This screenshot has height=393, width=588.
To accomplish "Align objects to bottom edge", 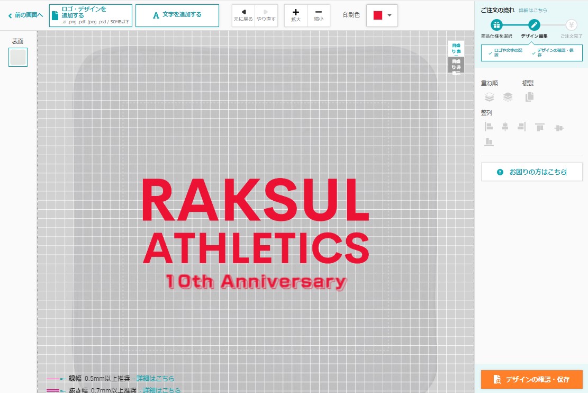I will [489, 142].
